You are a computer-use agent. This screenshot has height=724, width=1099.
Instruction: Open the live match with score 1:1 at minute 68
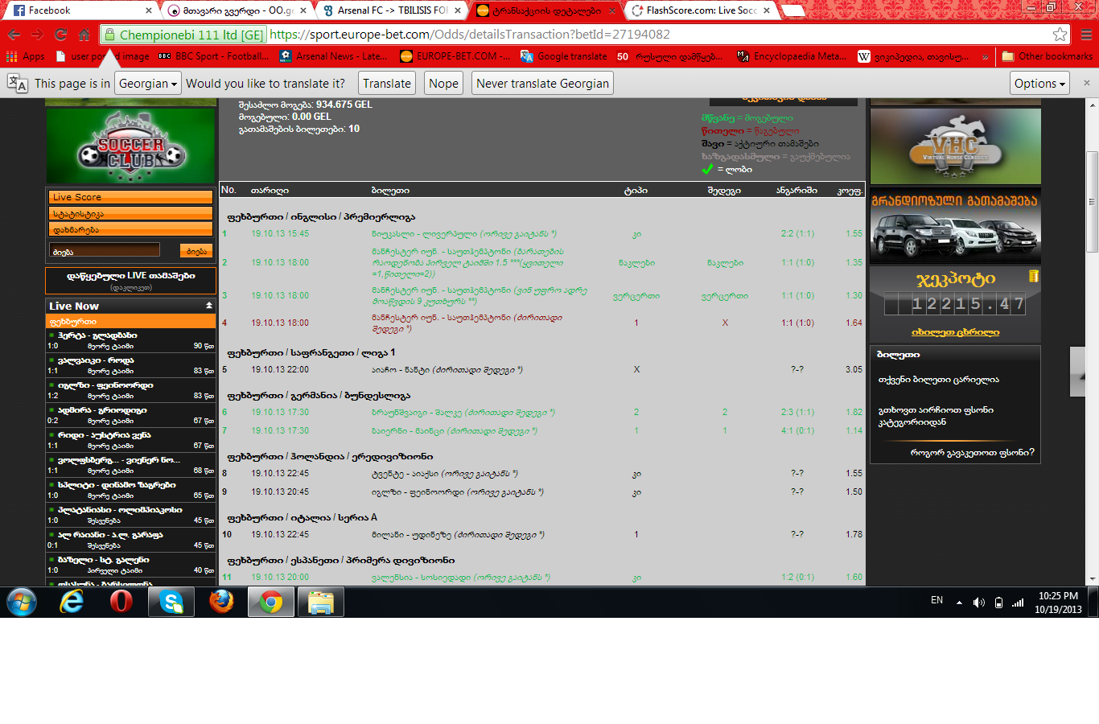point(131,465)
